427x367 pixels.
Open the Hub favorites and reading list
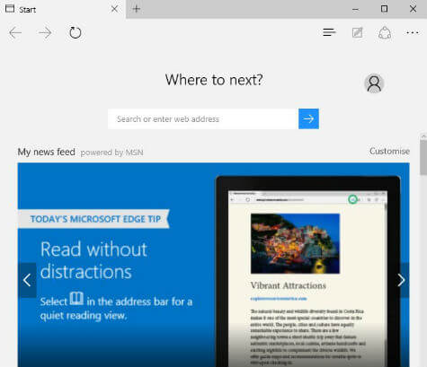point(329,32)
